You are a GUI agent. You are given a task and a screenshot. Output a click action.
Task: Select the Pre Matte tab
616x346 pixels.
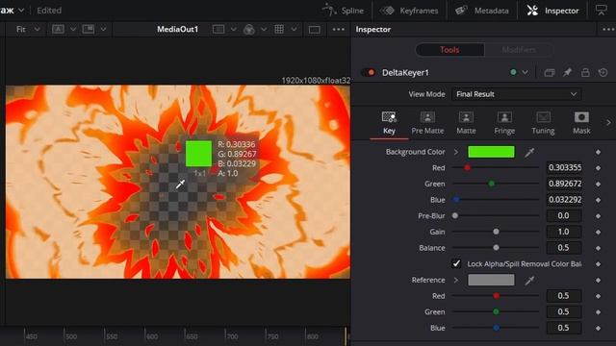pos(427,123)
